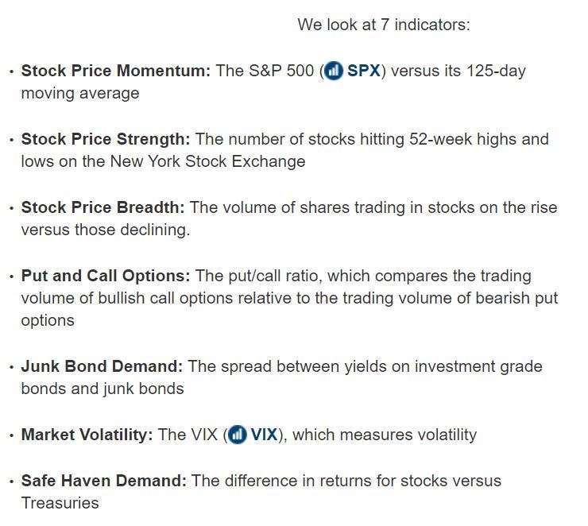Click the 'which measures volatility' text

coord(385,435)
